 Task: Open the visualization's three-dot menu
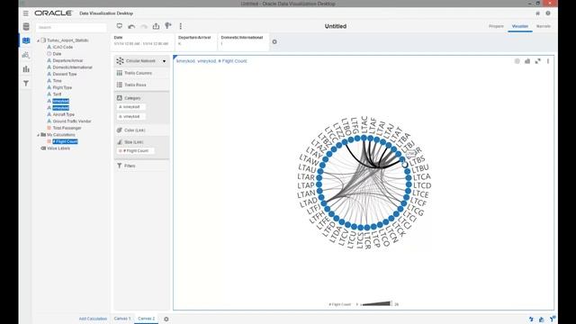[x=548, y=61]
